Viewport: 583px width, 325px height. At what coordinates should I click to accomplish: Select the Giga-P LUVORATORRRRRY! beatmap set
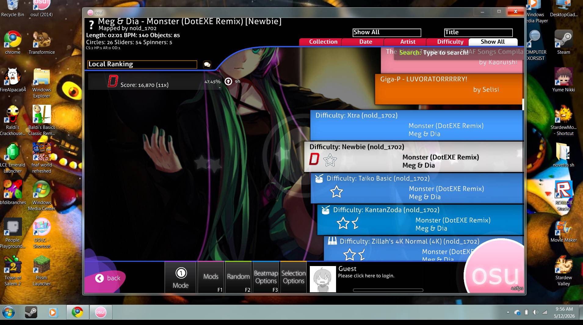tap(449, 89)
